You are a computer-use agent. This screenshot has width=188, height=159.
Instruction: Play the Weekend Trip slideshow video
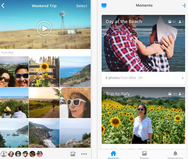(x=44, y=28)
